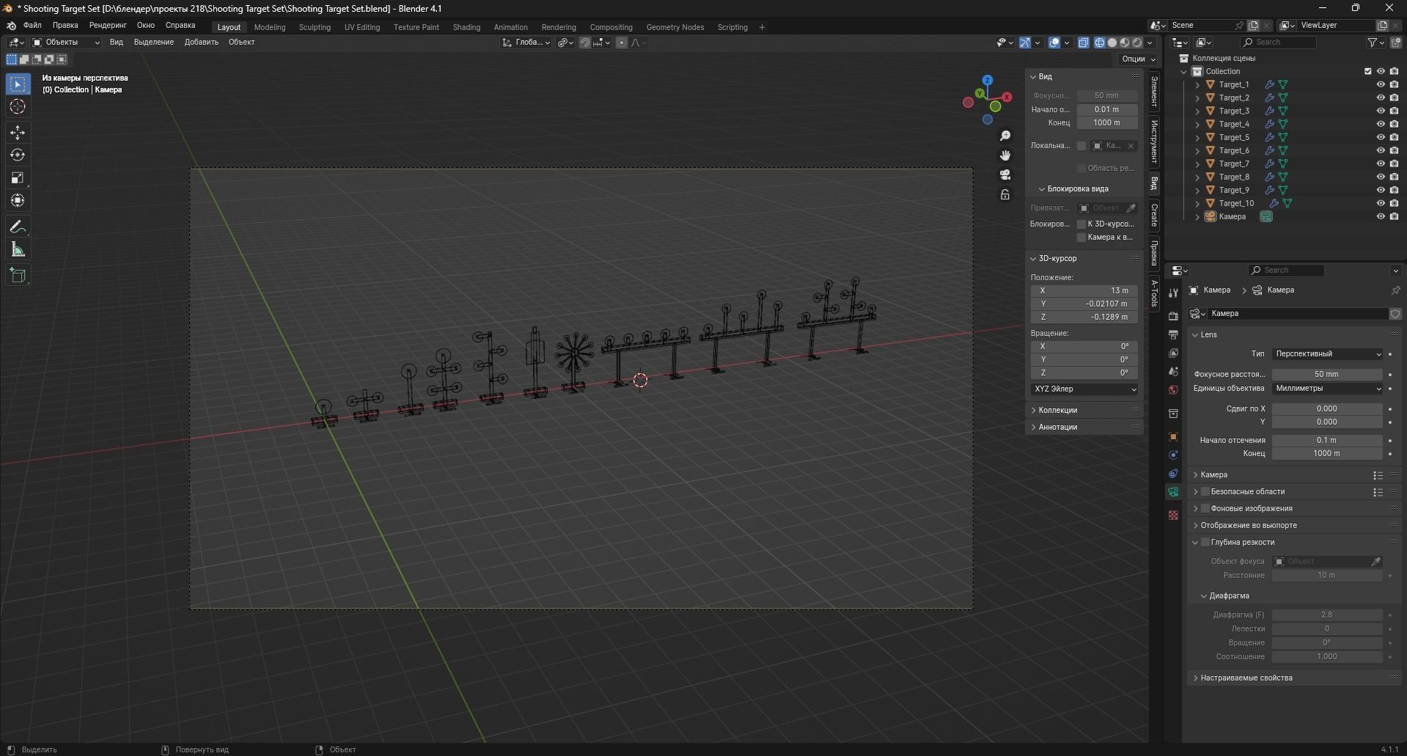Screen dimensions: 1407x756
Task: Expand Target_7 in outliner tree
Action: 1197,164
